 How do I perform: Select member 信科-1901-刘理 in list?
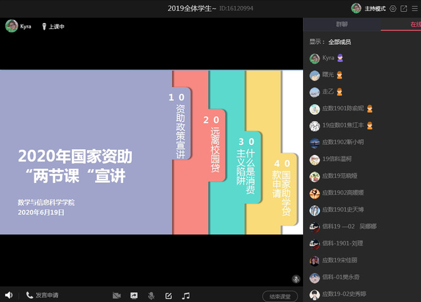(x=342, y=243)
